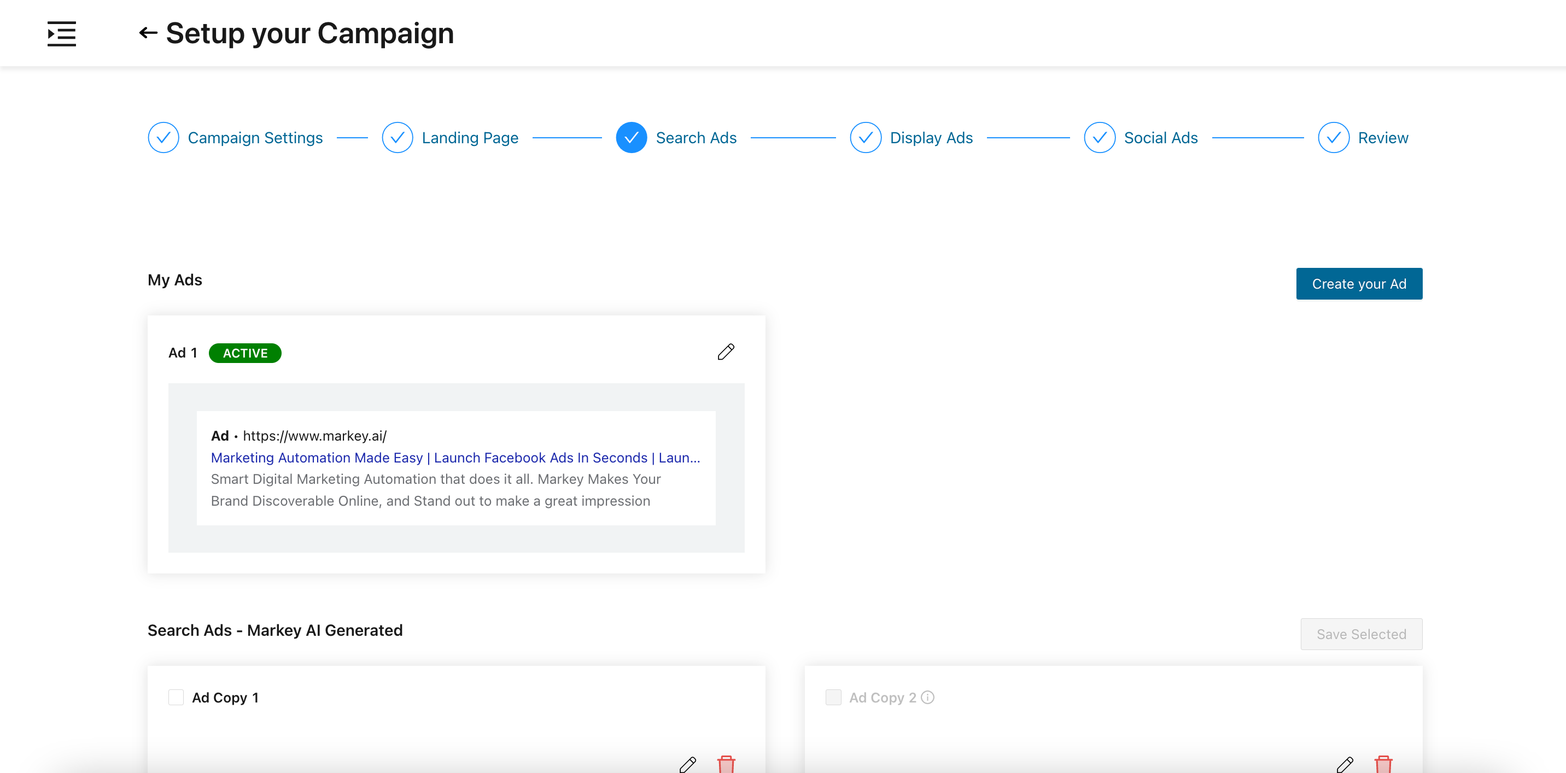The height and width of the screenshot is (773, 1566).
Task: Select the Campaign Settings step
Action: click(255, 137)
